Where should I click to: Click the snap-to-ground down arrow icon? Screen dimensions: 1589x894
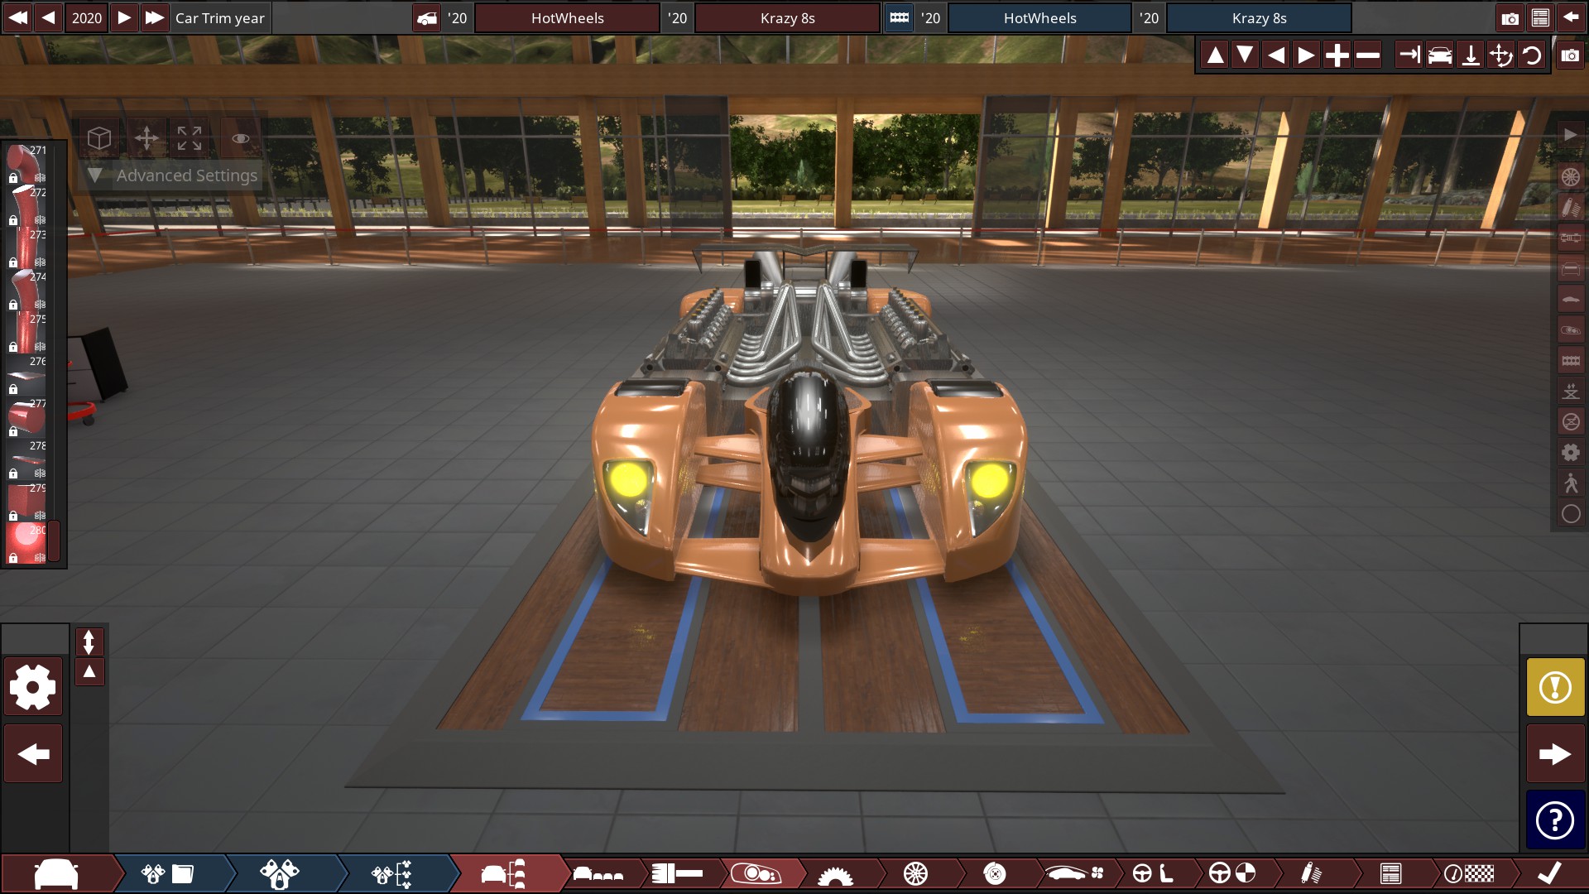[1470, 55]
